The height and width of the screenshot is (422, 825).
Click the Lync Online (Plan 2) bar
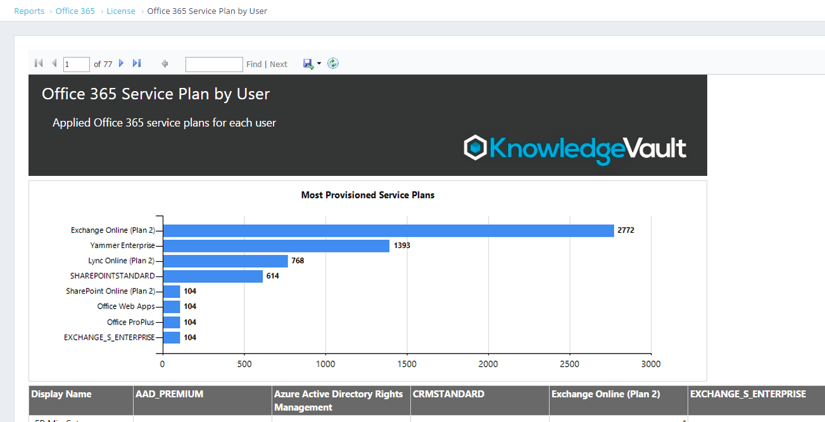point(225,261)
